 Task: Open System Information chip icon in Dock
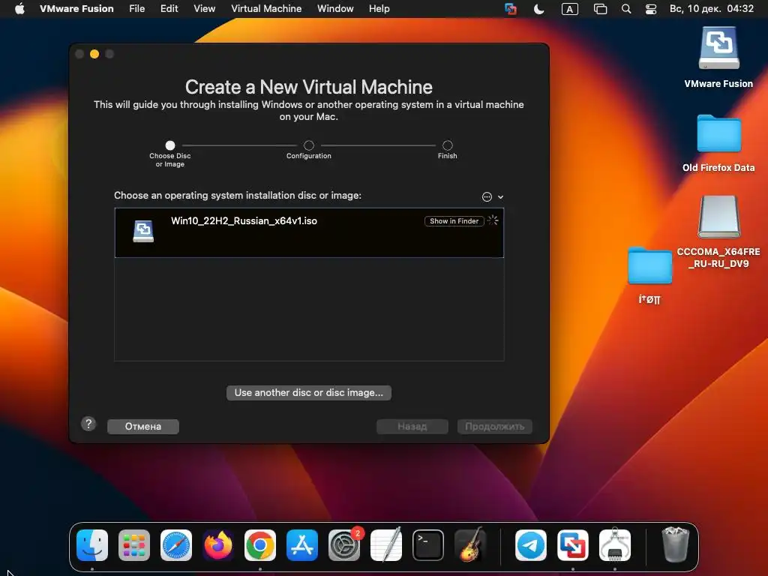615,545
